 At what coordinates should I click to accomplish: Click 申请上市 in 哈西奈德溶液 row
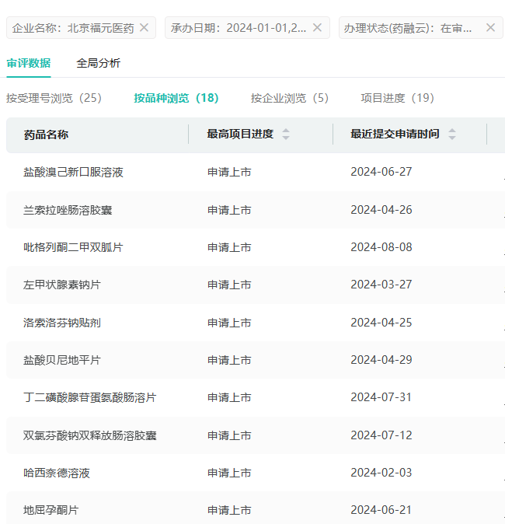229,473
